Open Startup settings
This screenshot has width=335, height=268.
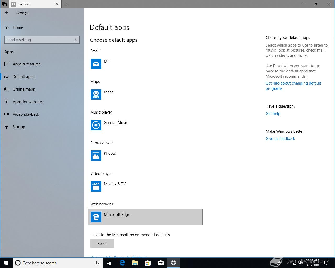coord(42,127)
